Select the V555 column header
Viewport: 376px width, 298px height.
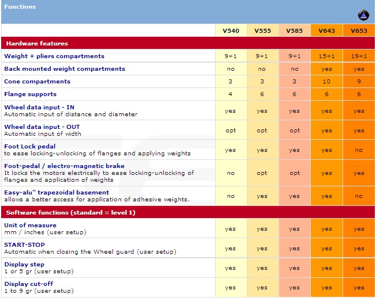pos(262,30)
